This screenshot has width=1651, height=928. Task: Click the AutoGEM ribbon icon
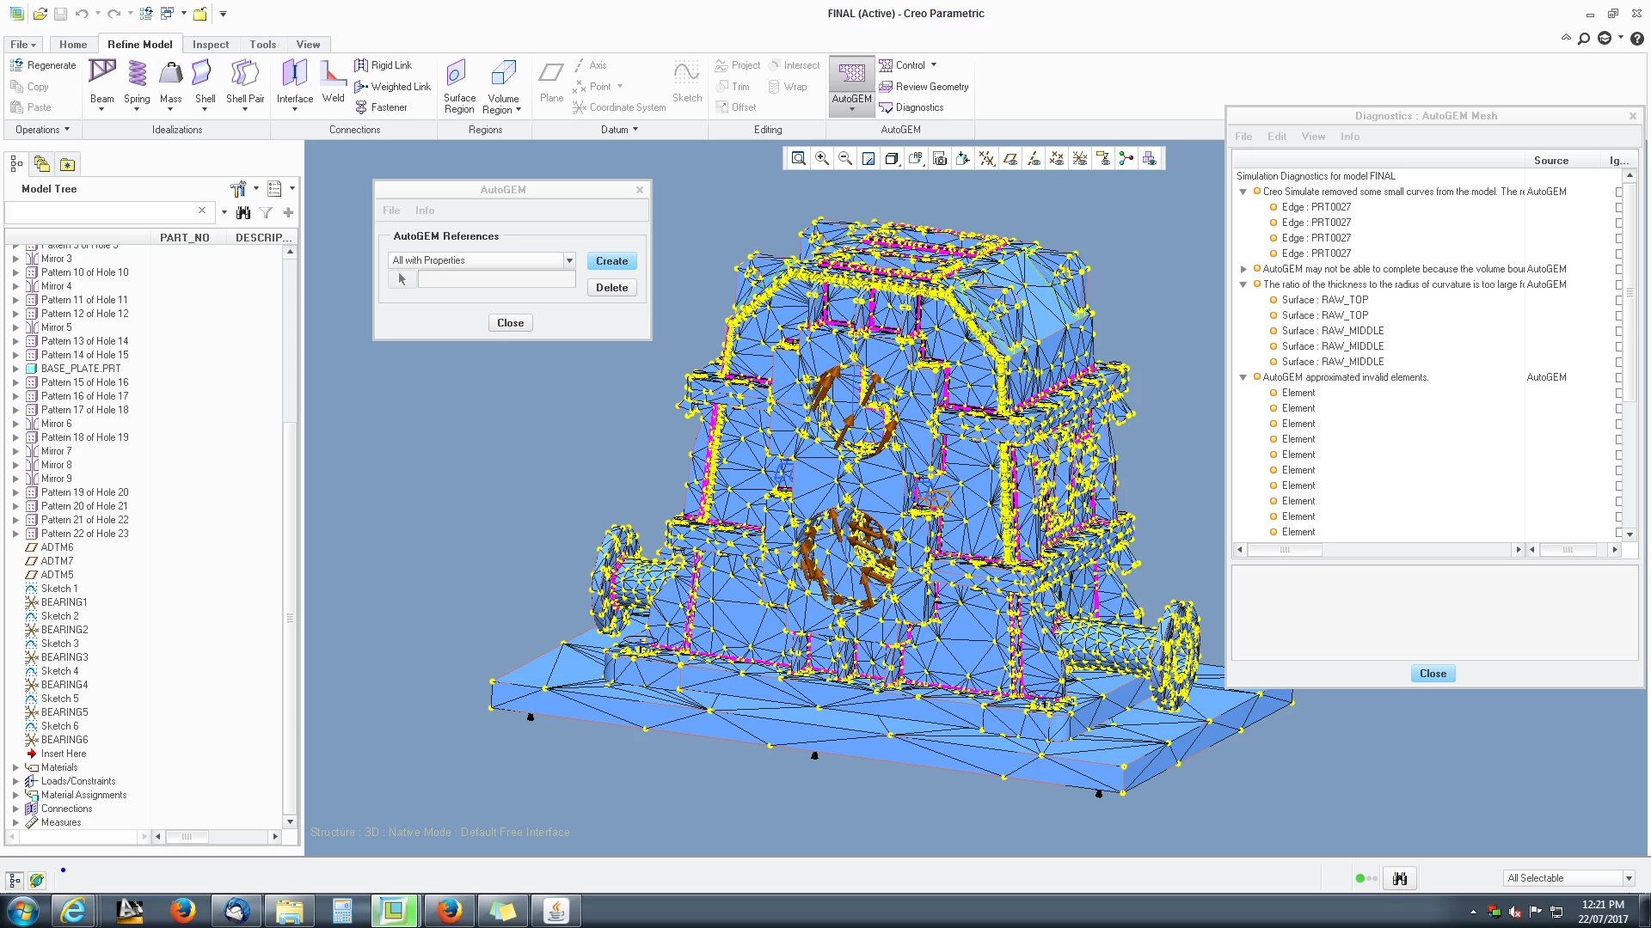[851, 74]
